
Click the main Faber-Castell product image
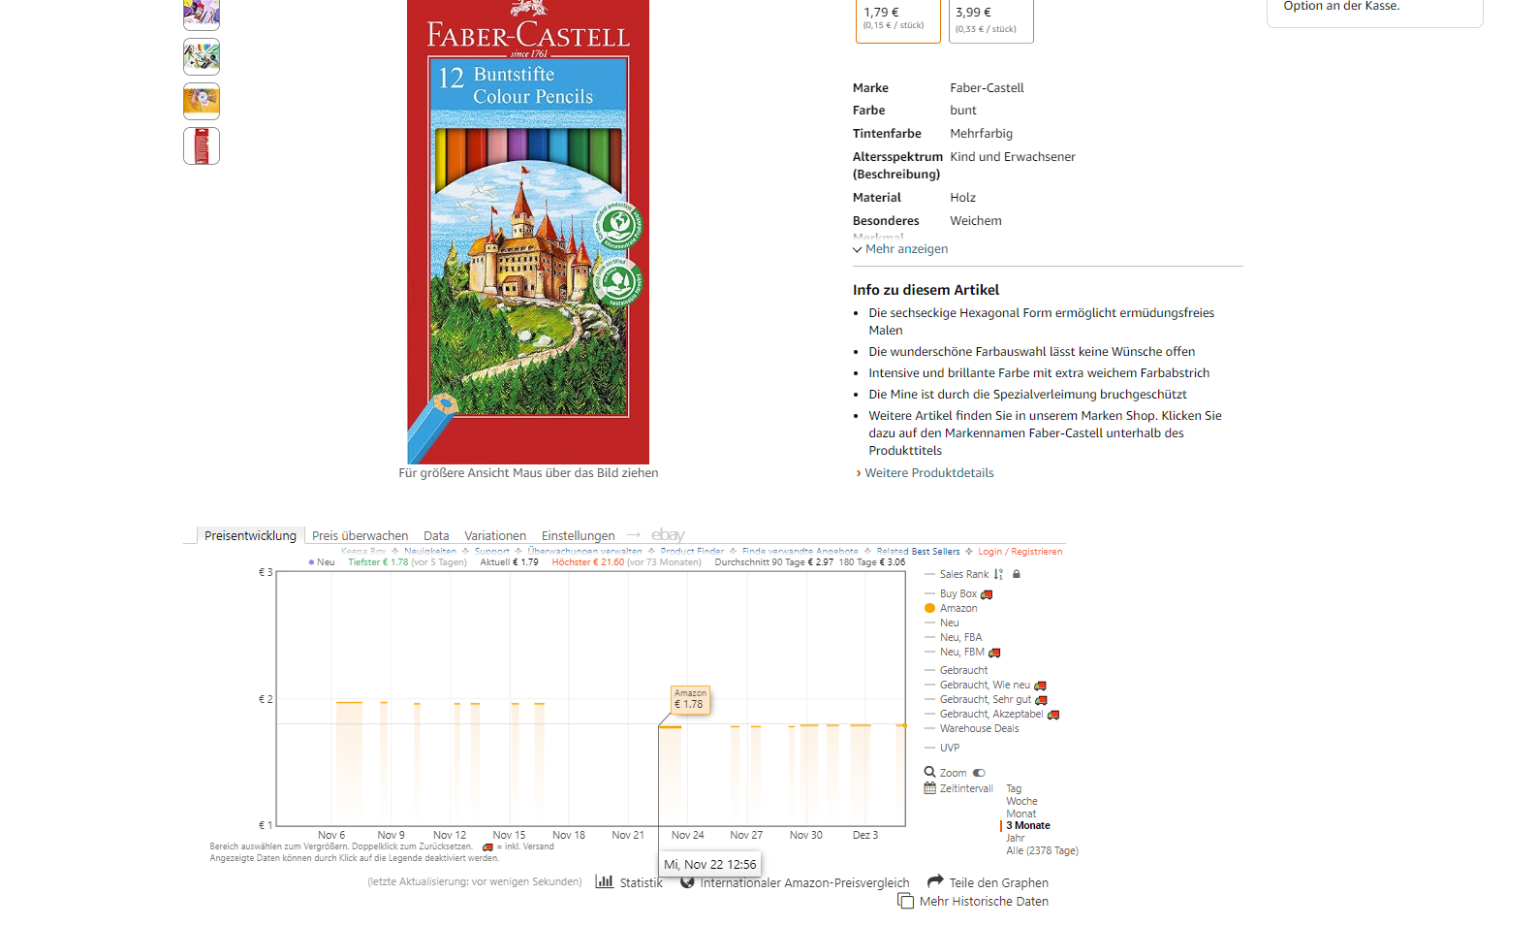click(528, 232)
